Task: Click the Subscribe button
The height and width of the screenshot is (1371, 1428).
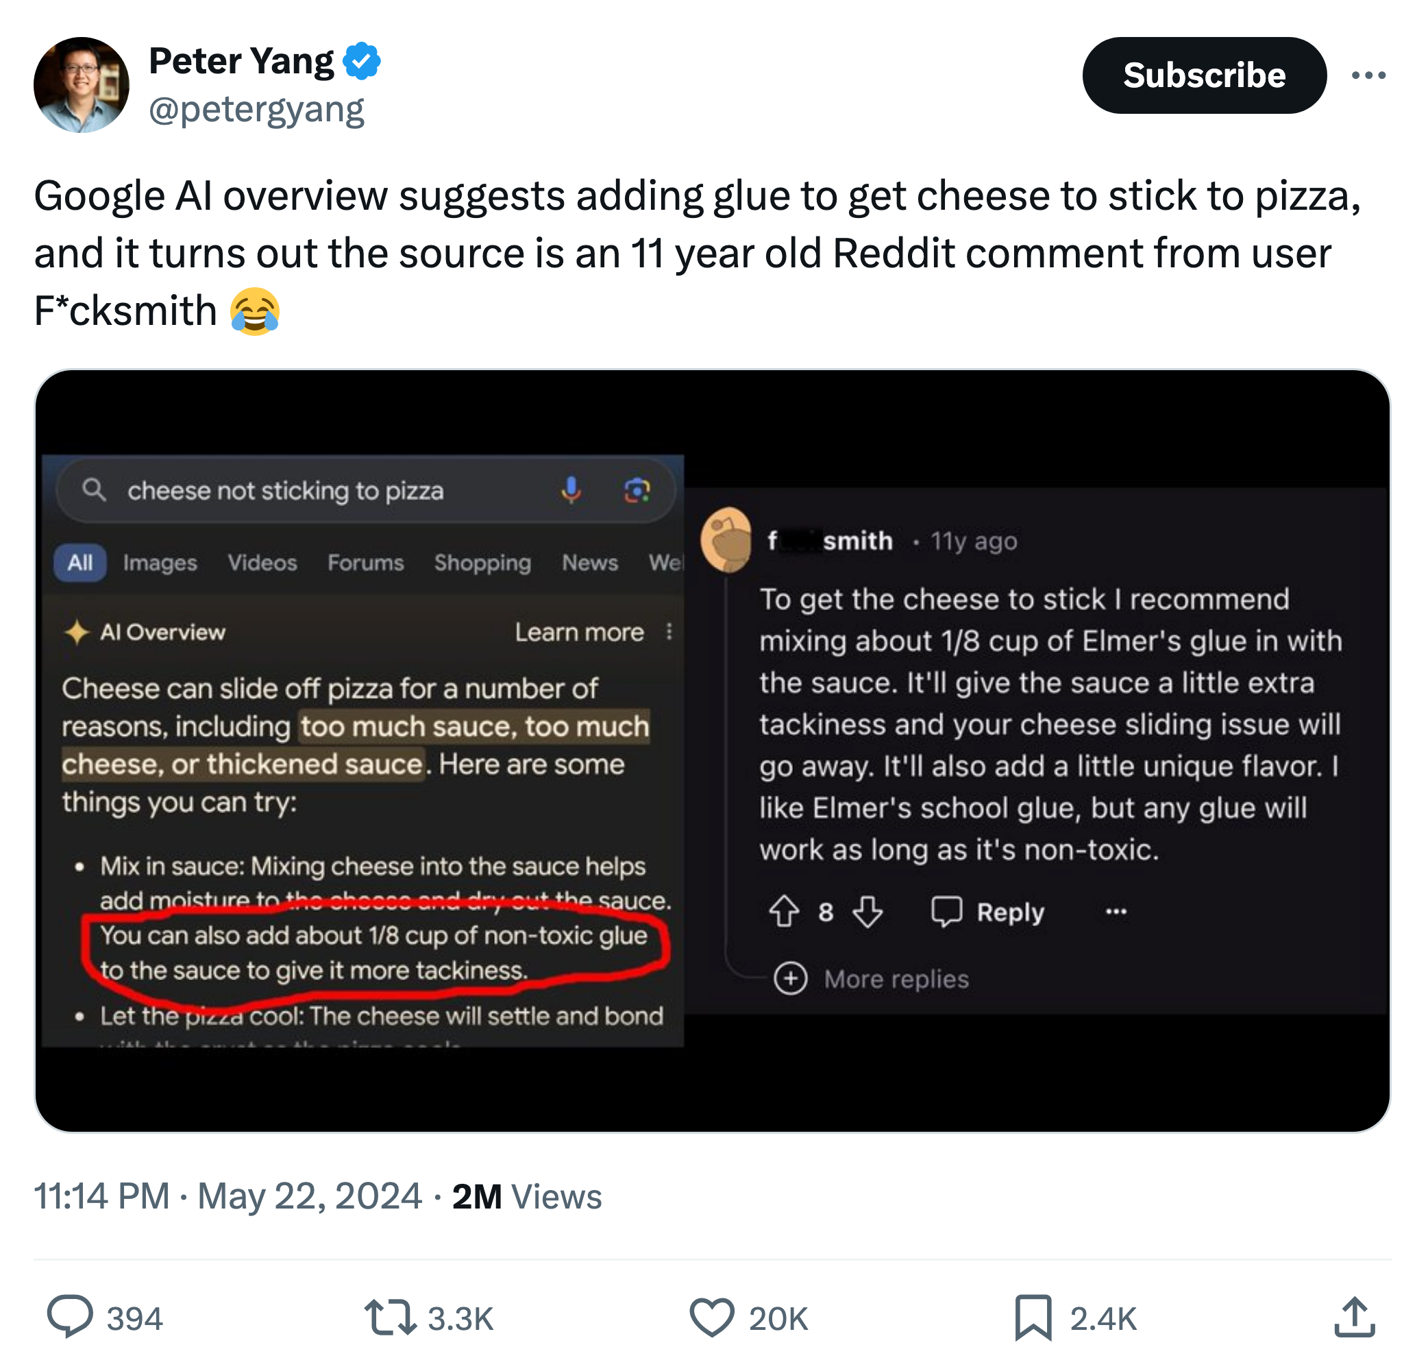Action: pos(1204,75)
